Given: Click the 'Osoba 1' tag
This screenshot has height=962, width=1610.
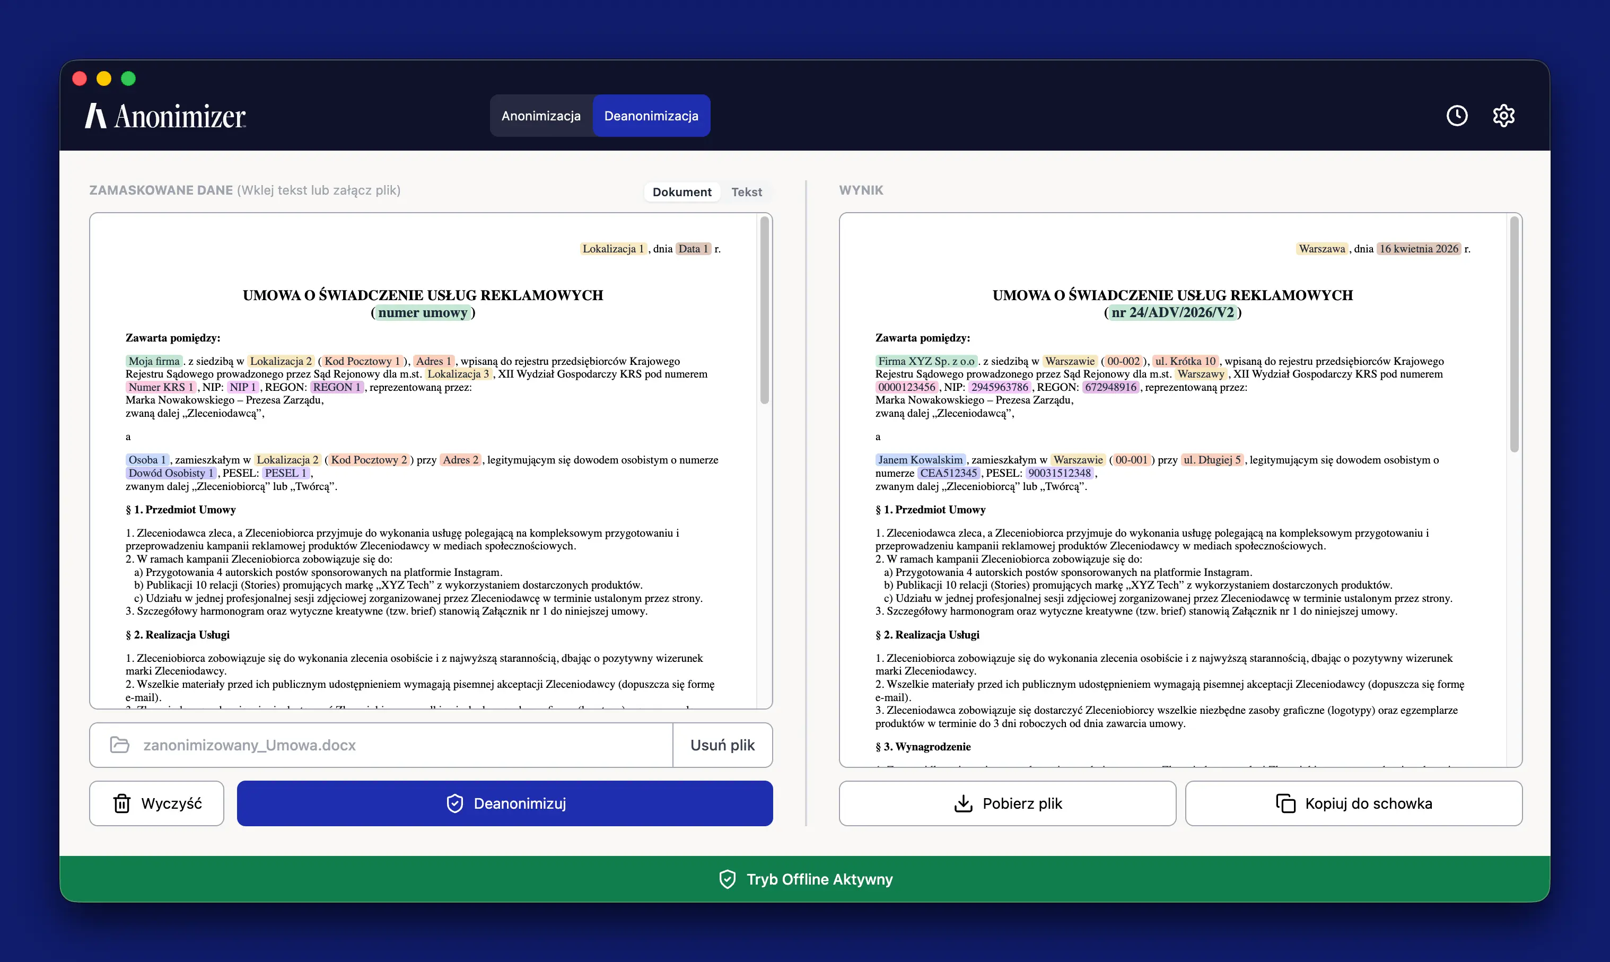Looking at the screenshot, I should tap(148, 460).
